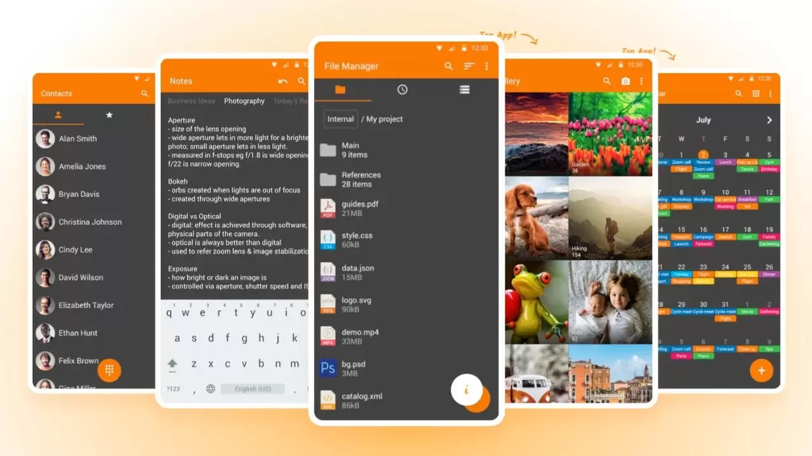Switch to Photography note tab
Image resolution: width=812 pixels, height=456 pixels.
click(x=244, y=101)
